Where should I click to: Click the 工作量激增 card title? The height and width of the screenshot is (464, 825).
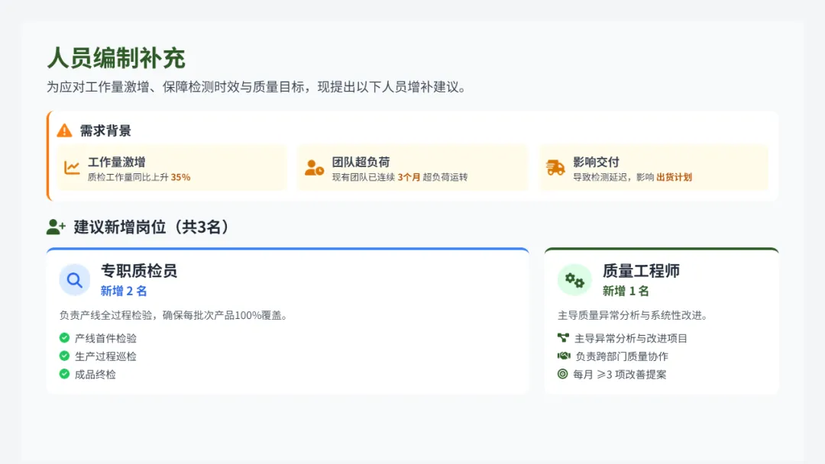pos(116,162)
